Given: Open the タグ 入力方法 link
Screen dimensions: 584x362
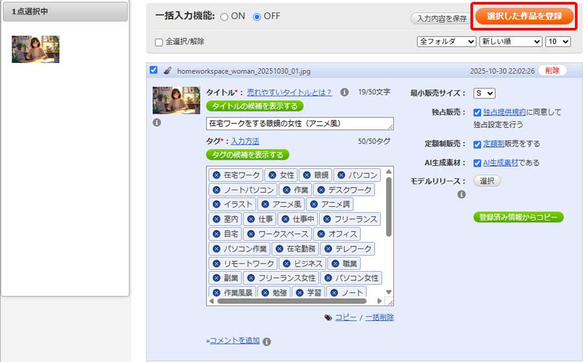Looking at the screenshot, I should 245,141.
